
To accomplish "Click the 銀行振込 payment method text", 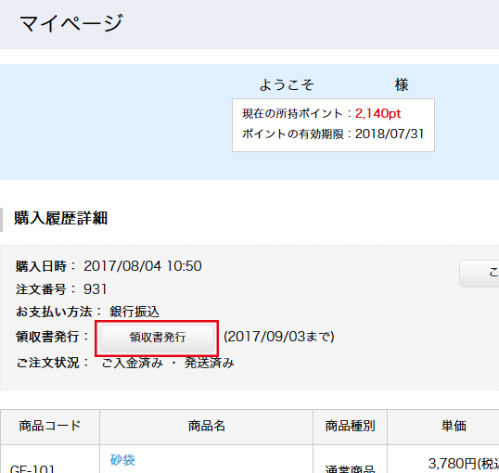I will point(134,312).
